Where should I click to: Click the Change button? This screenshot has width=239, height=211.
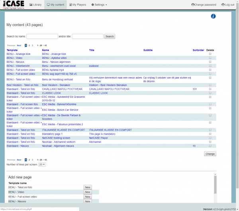click(x=210, y=154)
